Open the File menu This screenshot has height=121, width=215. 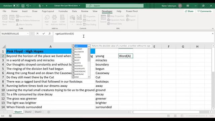pyautogui.click(x=4, y=11)
